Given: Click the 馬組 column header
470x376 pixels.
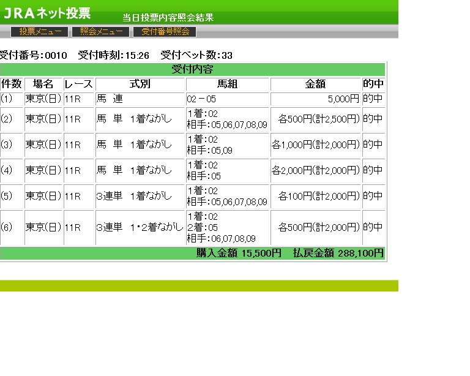Looking at the screenshot, I should coord(228,84).
